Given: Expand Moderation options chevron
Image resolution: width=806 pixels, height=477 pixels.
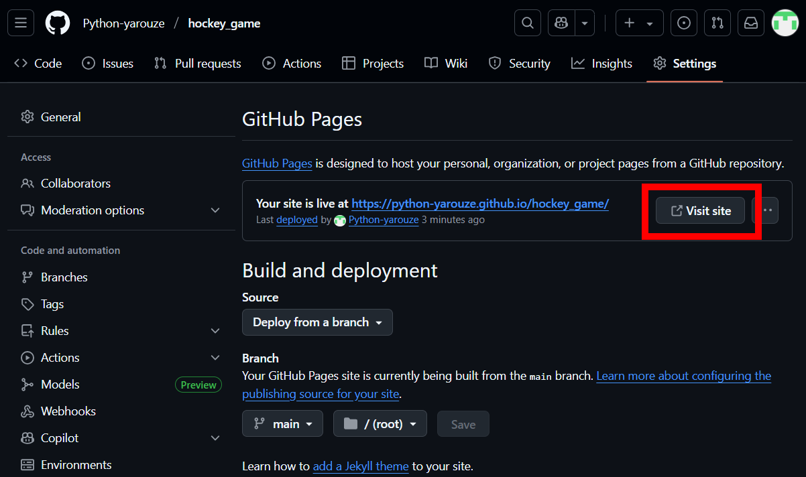Looking at the screenshot, I should coord(215,210).
